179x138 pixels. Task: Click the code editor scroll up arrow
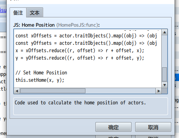(x=165, y=32)
